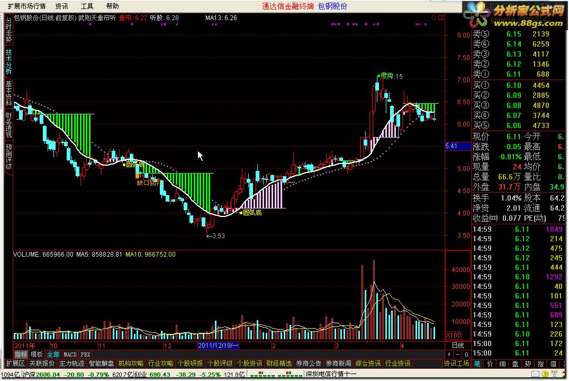Click the plus zoom button beside 日线
The height and width of the screenshot is (381, 569).
pos(449,355)
